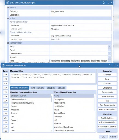The image size is (119, 140).
Task: Open All Access level value
Action: click(x=81, y=29)
